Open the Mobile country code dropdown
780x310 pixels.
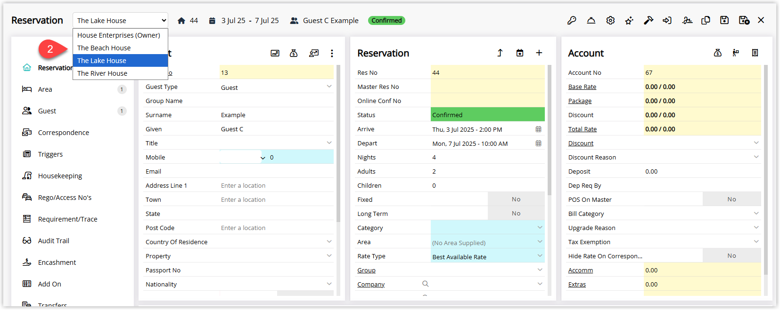click(263, 158)
